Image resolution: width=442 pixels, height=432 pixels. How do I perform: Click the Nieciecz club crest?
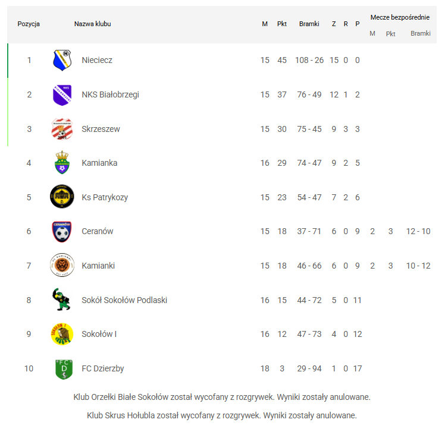(62, 60)
